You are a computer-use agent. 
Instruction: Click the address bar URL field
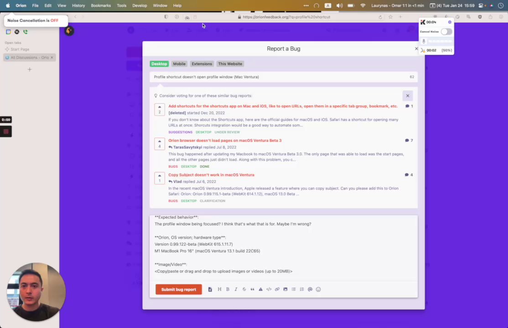click(286, 17)
